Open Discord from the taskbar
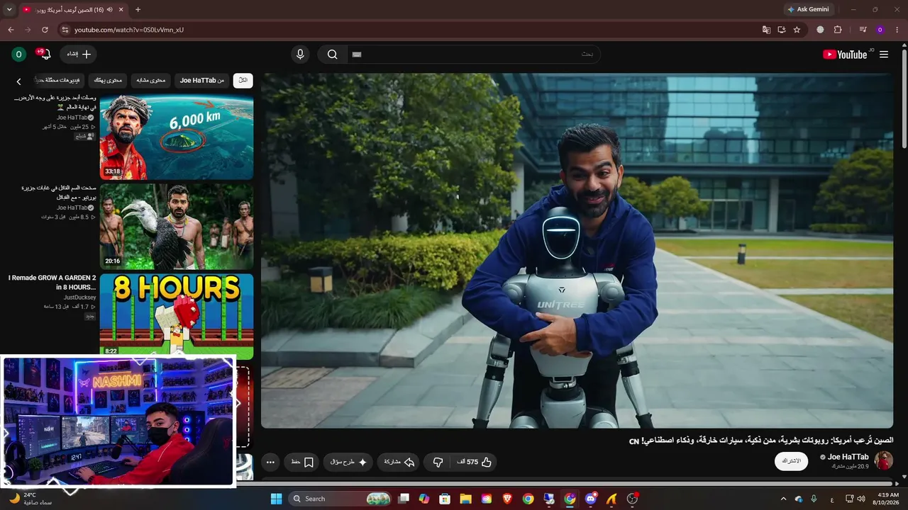 pyautogui.click(x=591, y=499)
